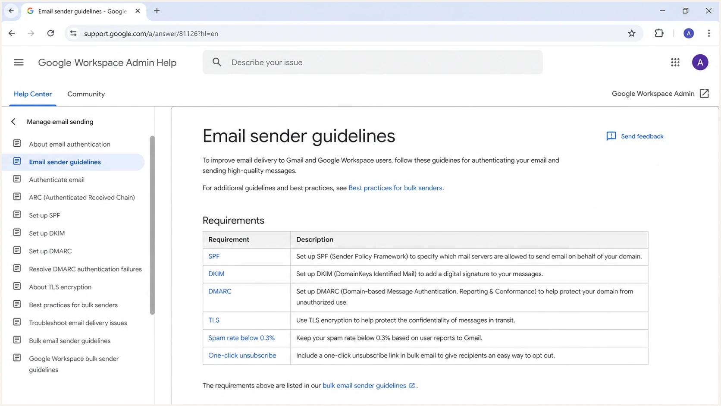Open the DMARC requirement link

(220, 292)
